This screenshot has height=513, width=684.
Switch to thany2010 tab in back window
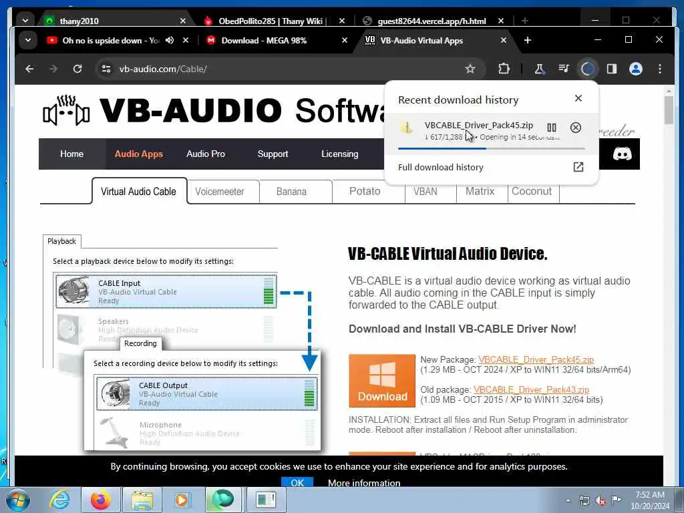pyautogui.click(x=116, y=21)
